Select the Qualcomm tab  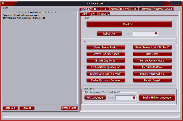click(x=146, y=9)
